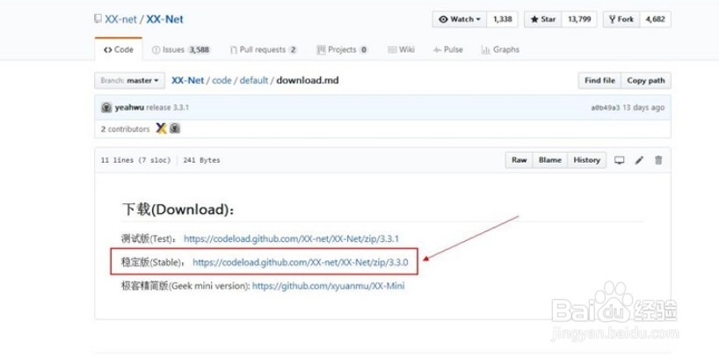Click the pull requests counter 2

(x=293, y=49)
